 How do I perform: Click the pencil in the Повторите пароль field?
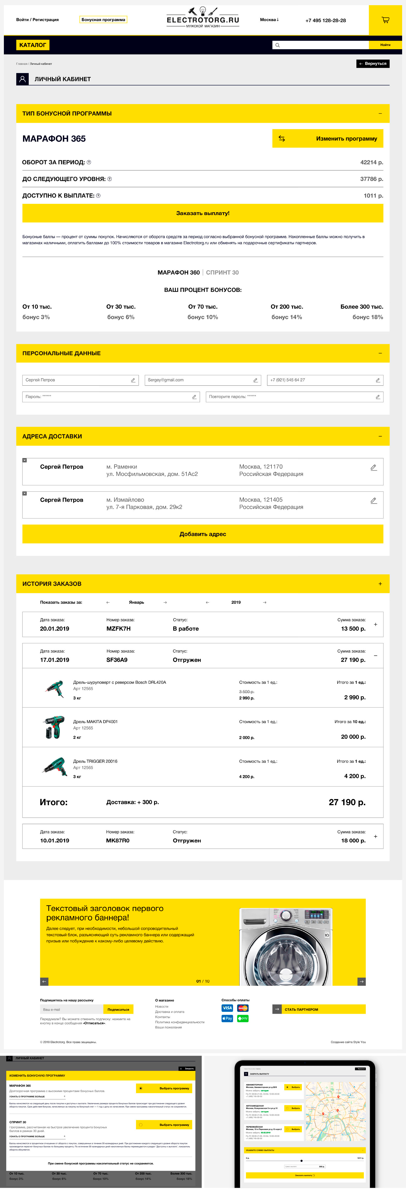378,397
